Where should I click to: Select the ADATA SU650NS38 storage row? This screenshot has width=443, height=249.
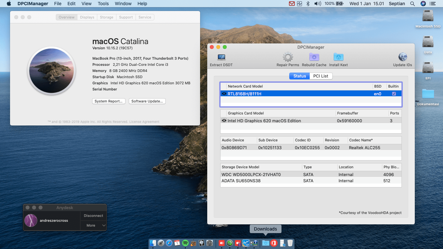[x=311, y=181]
